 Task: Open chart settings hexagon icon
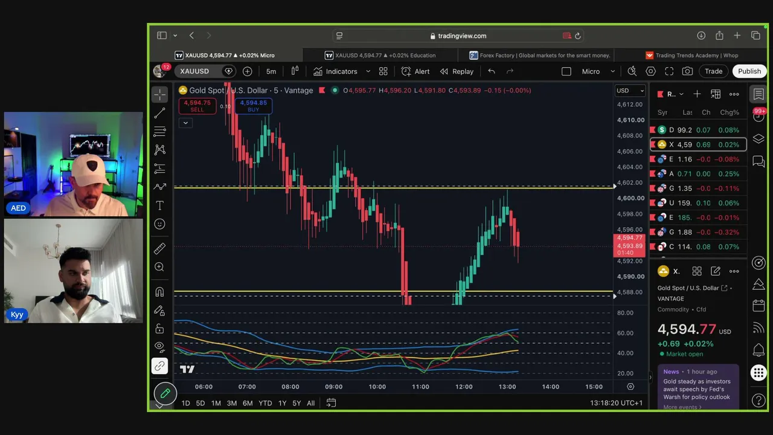pyautogui.click(x=650, y=71)
